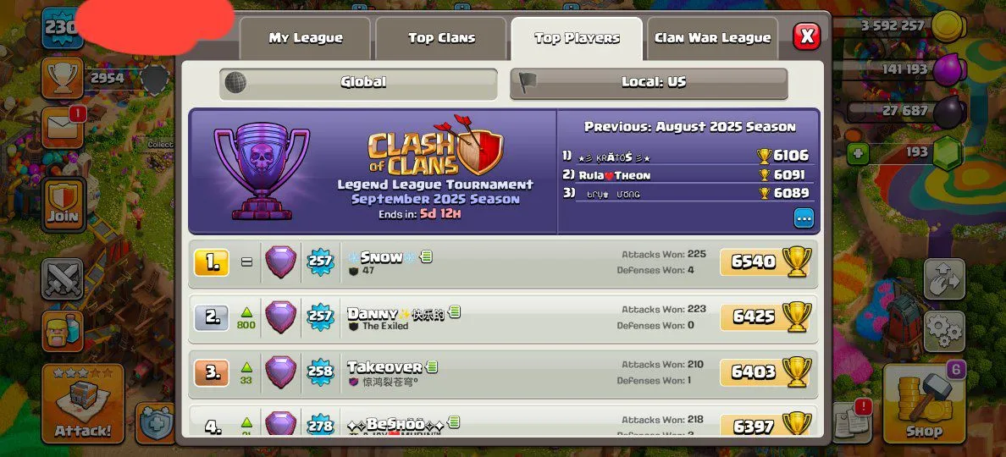Open the Clan War League tab

[x=713, y=38]
